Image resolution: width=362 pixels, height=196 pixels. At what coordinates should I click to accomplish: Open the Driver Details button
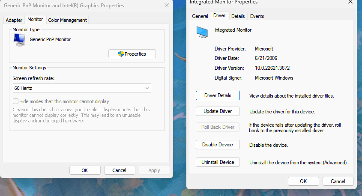pyautogui.click(x=218, y=95)
